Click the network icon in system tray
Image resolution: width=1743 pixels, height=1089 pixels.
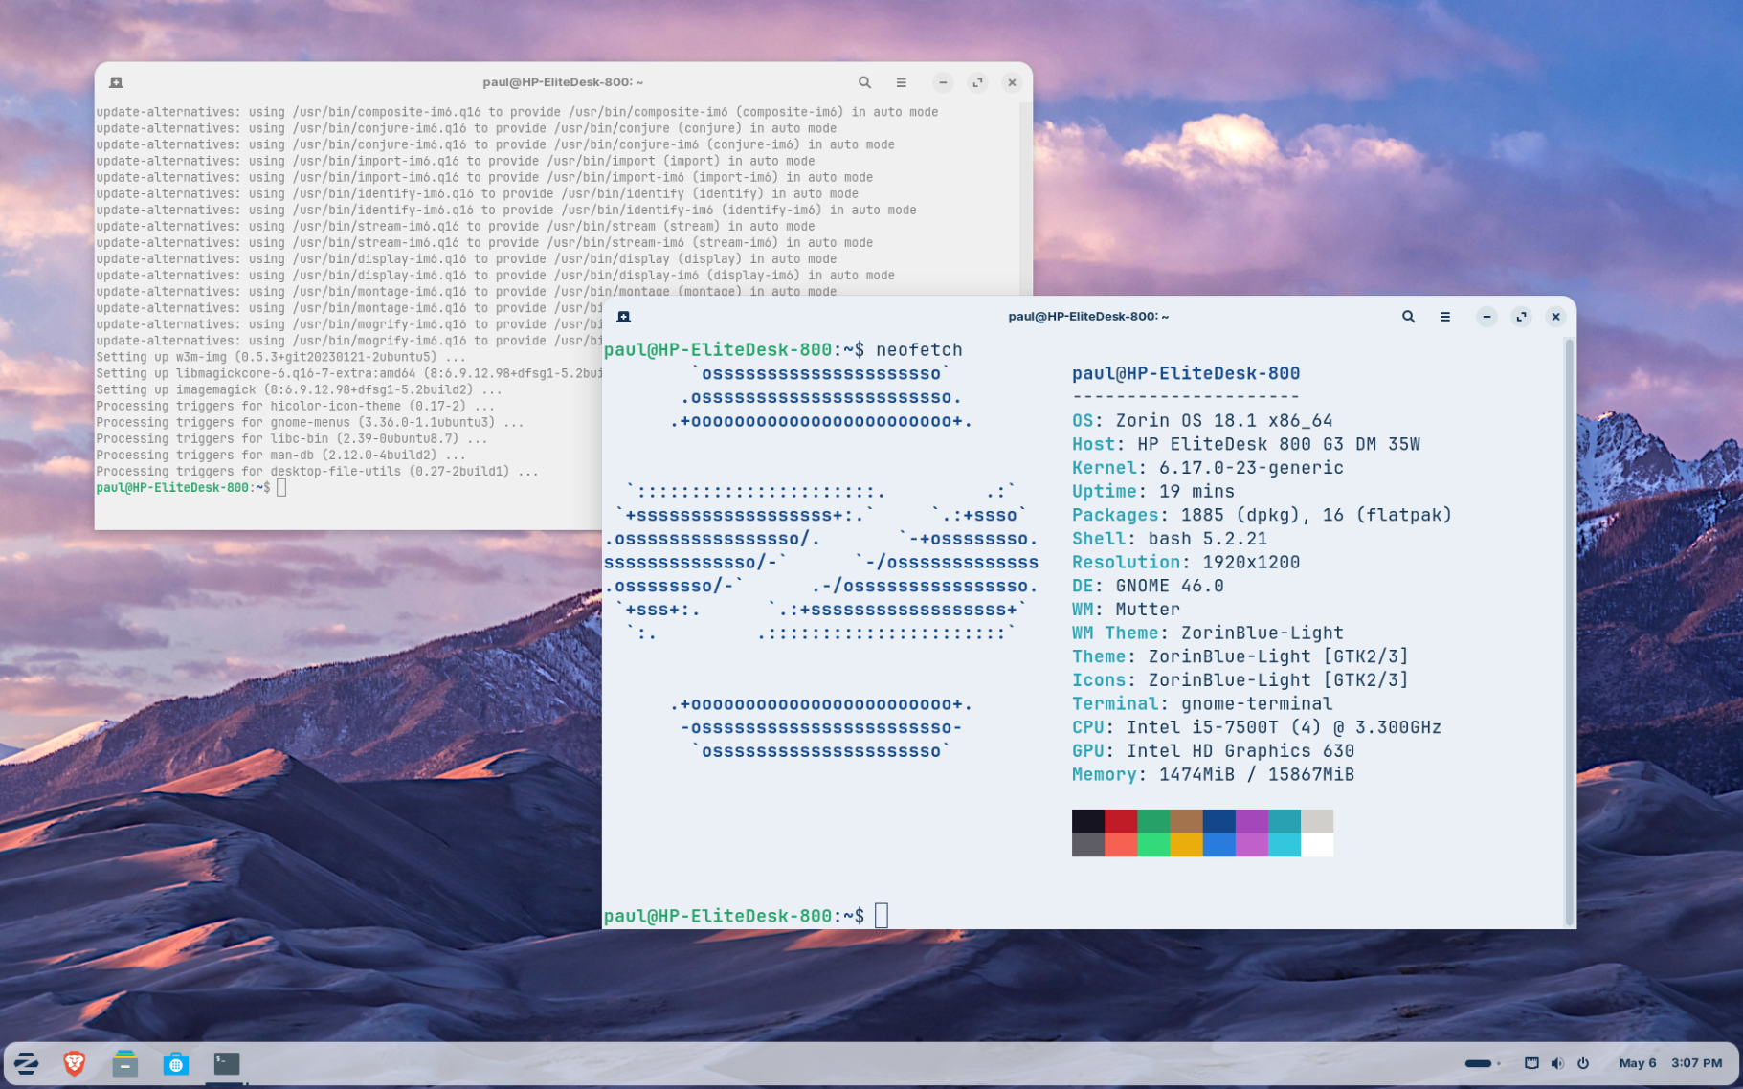pyautogui.click(x=1531, y=1063)
